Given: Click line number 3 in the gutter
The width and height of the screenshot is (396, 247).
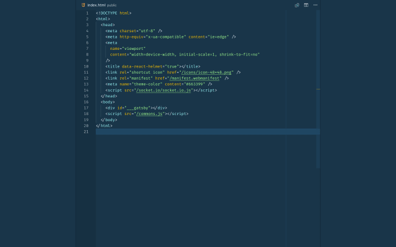Looking at the screenshot, I should point(87,25).
